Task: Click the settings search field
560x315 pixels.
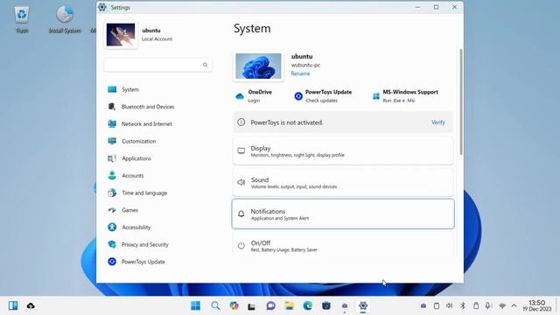Action: [157, 65]
